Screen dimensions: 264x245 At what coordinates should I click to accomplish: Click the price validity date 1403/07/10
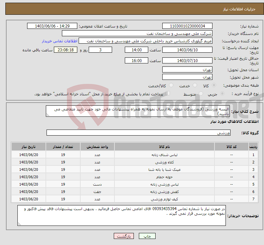click(187, 60)
